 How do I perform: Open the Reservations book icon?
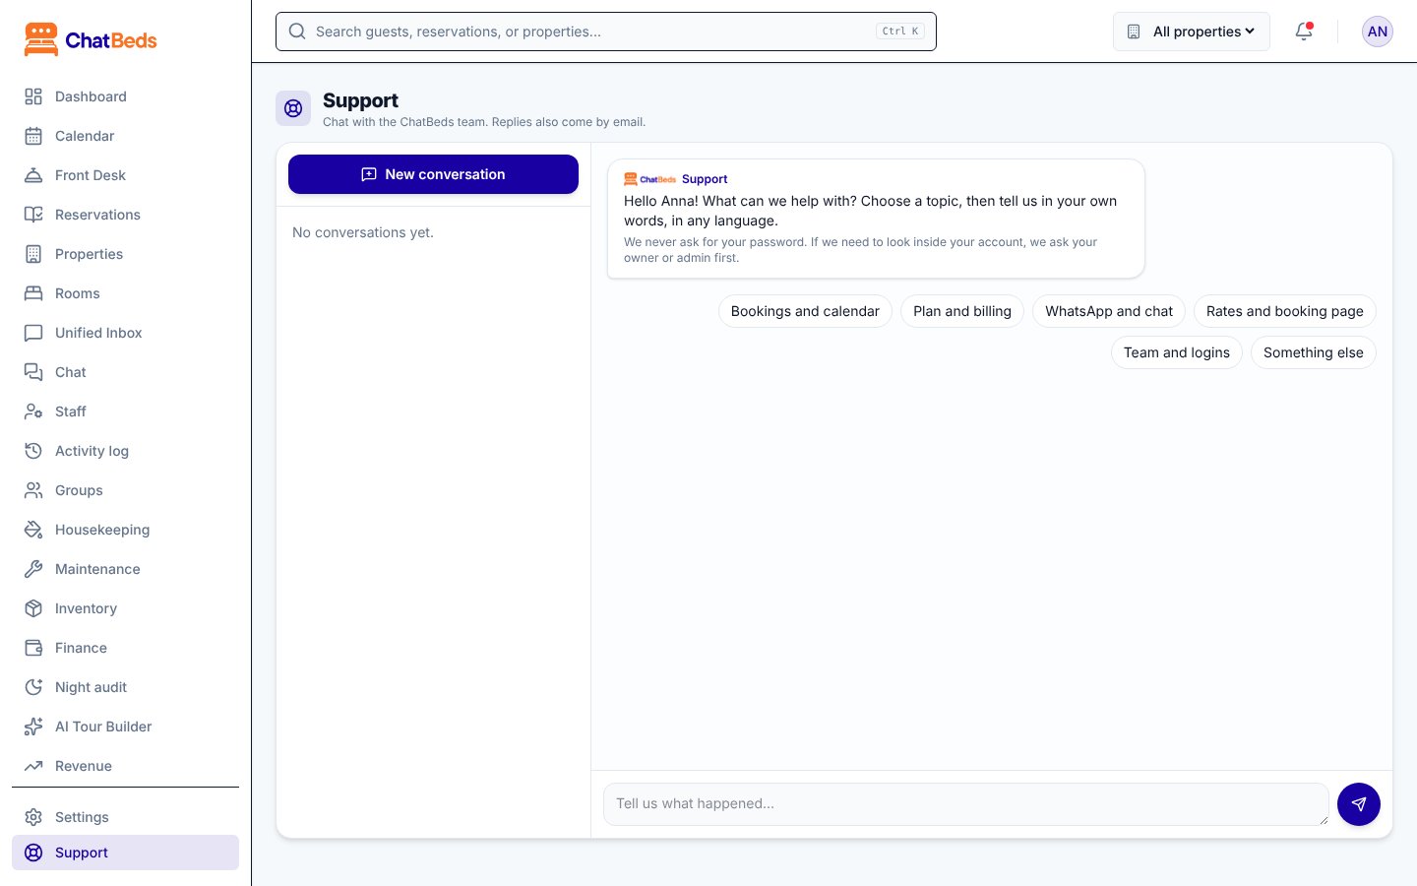[33, 215]
